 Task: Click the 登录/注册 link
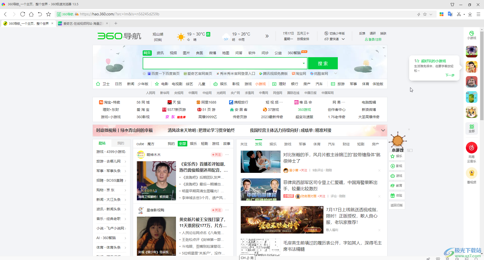[x=374, y=39]
